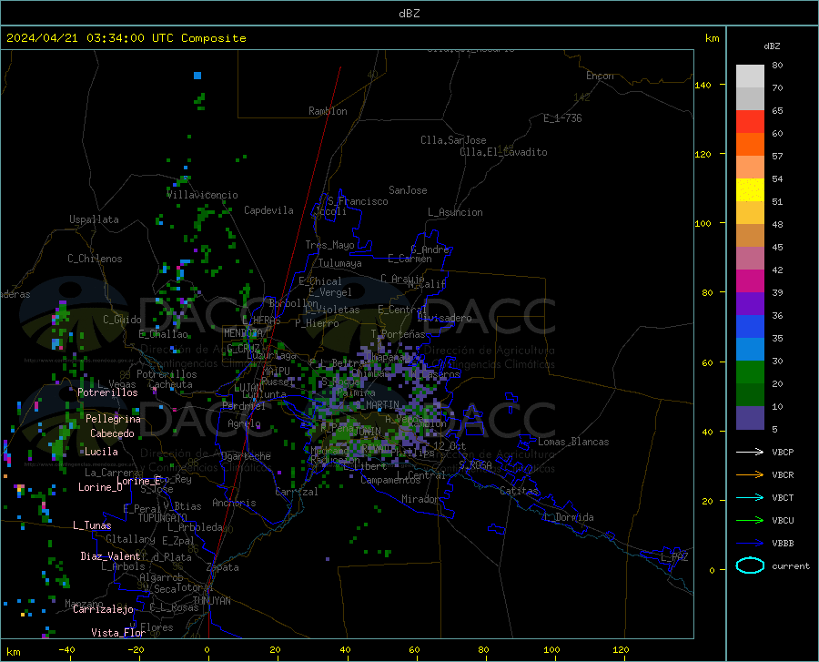The width and height of the screenshot is (819, 662).
Task: Click the 80 value on dBZ scale
Action: (x=777, y=66)
